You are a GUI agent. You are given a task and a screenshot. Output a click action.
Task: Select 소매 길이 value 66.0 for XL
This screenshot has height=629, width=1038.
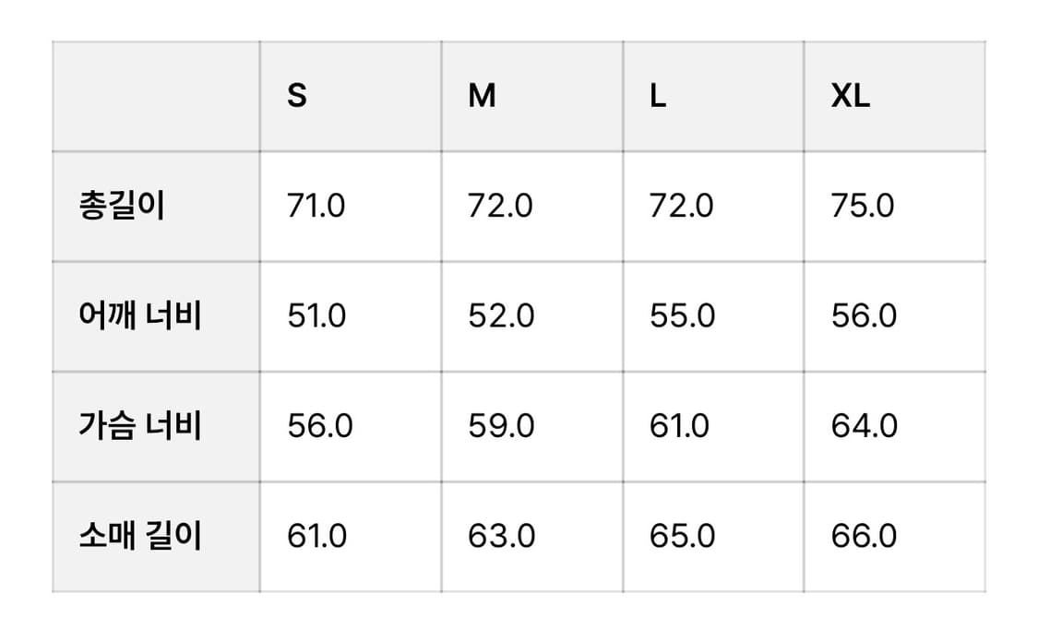pos(864,536)
